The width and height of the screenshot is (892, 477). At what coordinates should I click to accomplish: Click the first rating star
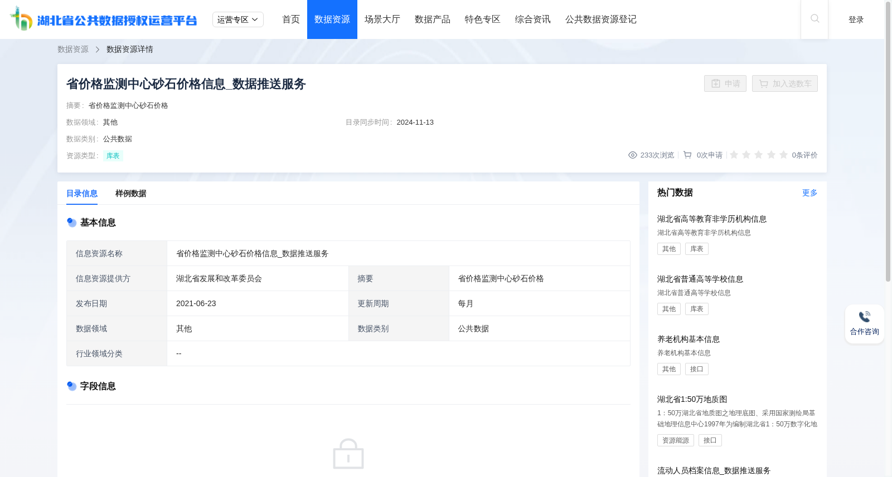[x=734, y=155]
